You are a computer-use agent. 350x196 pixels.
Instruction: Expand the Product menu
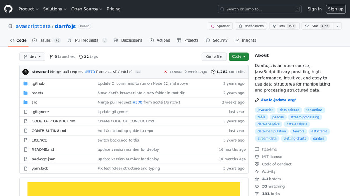(28, 9)
